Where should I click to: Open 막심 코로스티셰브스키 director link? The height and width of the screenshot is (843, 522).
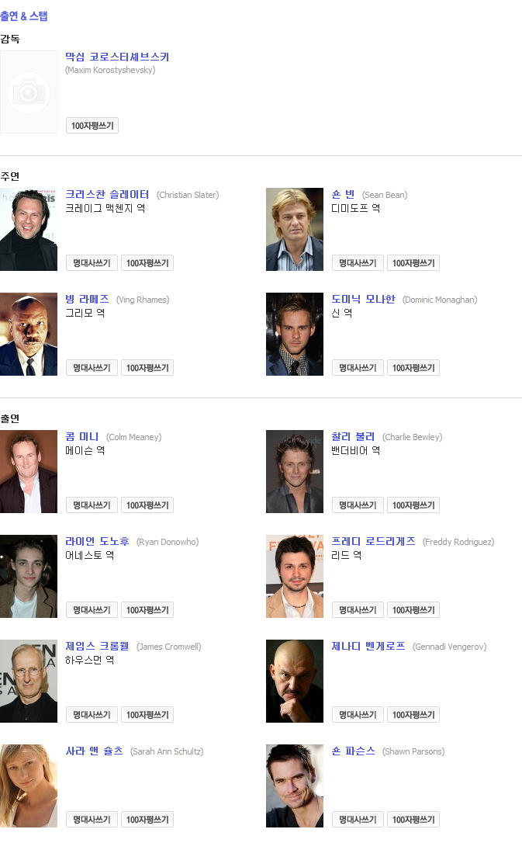tap(117, 57)
